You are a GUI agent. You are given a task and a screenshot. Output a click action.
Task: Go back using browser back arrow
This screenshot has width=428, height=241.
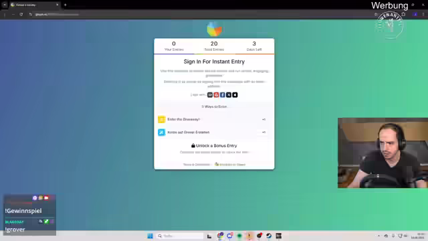pos(5,14)
